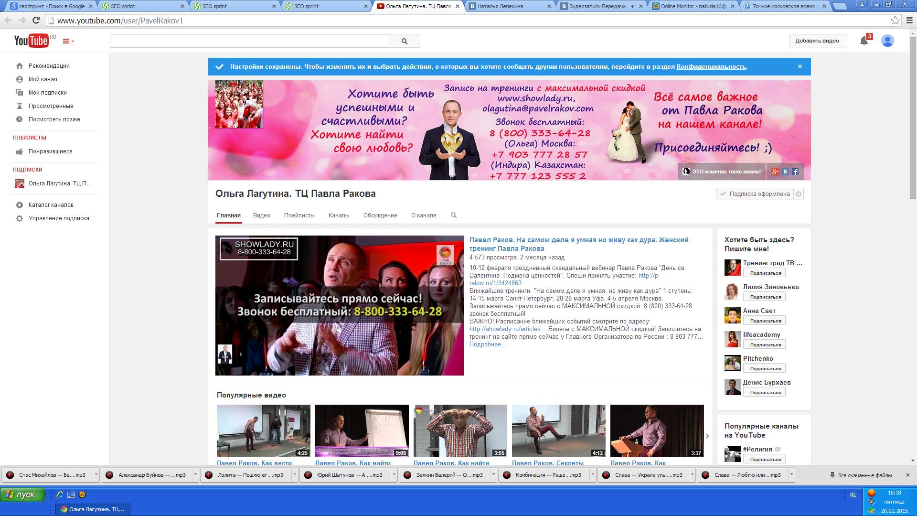Open dropdown for Стас Михайлов download
This screenshot has height=516, width=917.
click(96, 475)
